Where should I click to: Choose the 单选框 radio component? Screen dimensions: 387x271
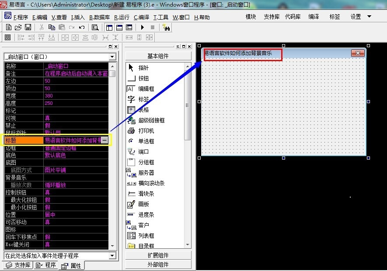coord(146,141)
